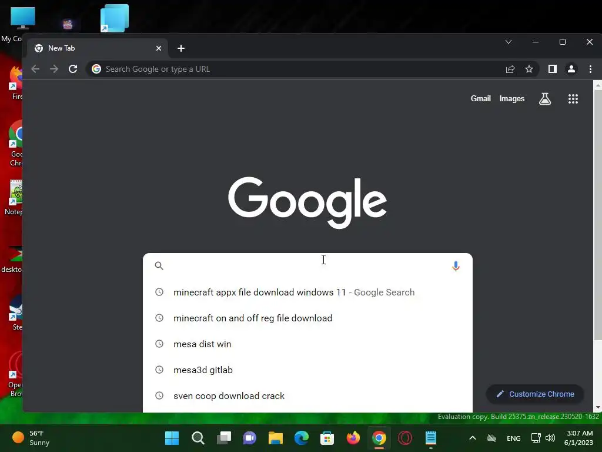The height and width of the screenshot is (452, 602).
Task: Open the weather widget showing 56°F Sunny
Action: [32, 438]
